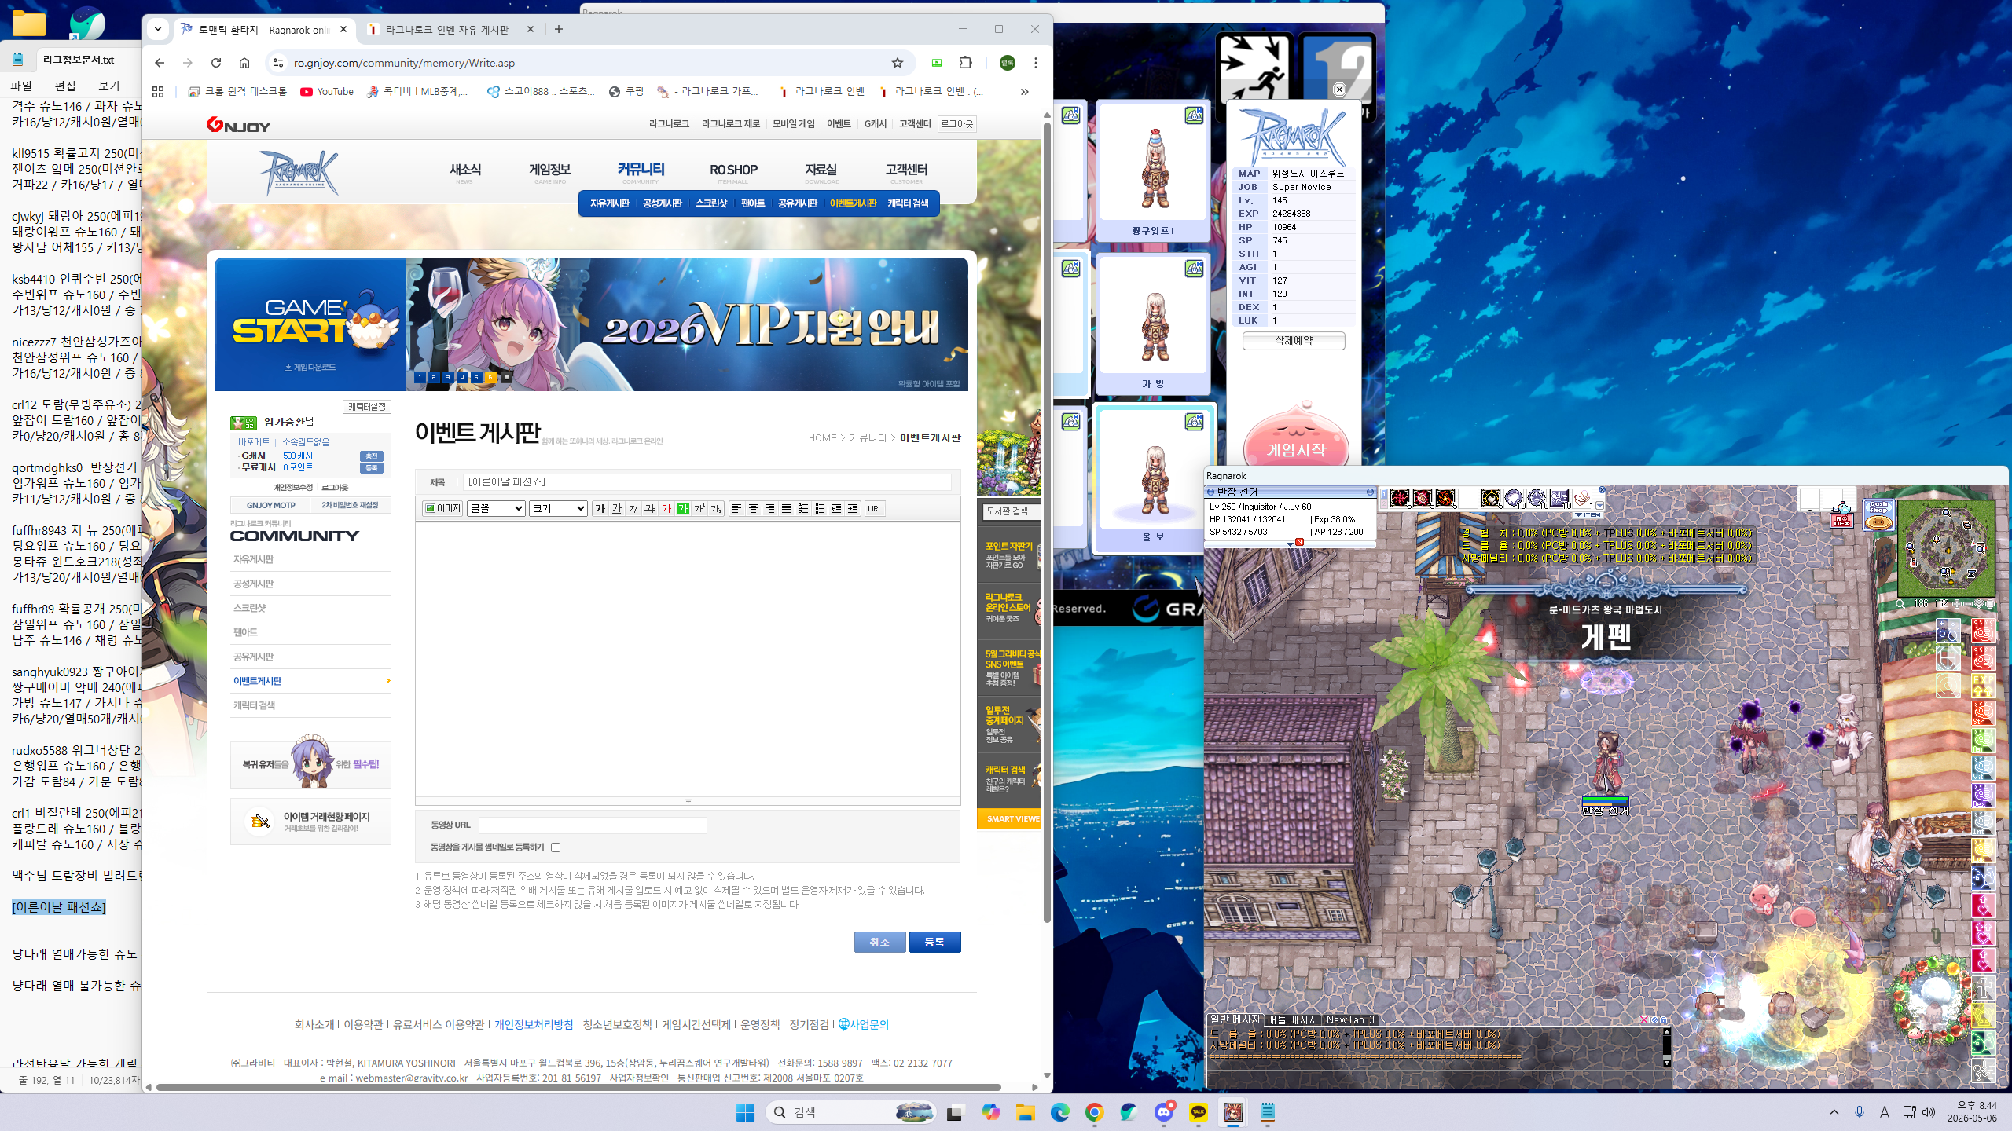Align text left in the editor
The image size is (2012, 1131).
pyautogui.click(x=736, y=508)
